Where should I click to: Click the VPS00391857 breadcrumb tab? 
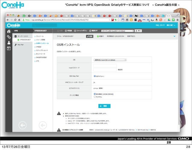click(41, 31)
